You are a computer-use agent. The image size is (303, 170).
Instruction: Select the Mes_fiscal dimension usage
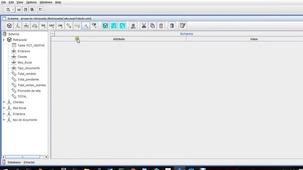pyautogui.click(x=25, y=62)
